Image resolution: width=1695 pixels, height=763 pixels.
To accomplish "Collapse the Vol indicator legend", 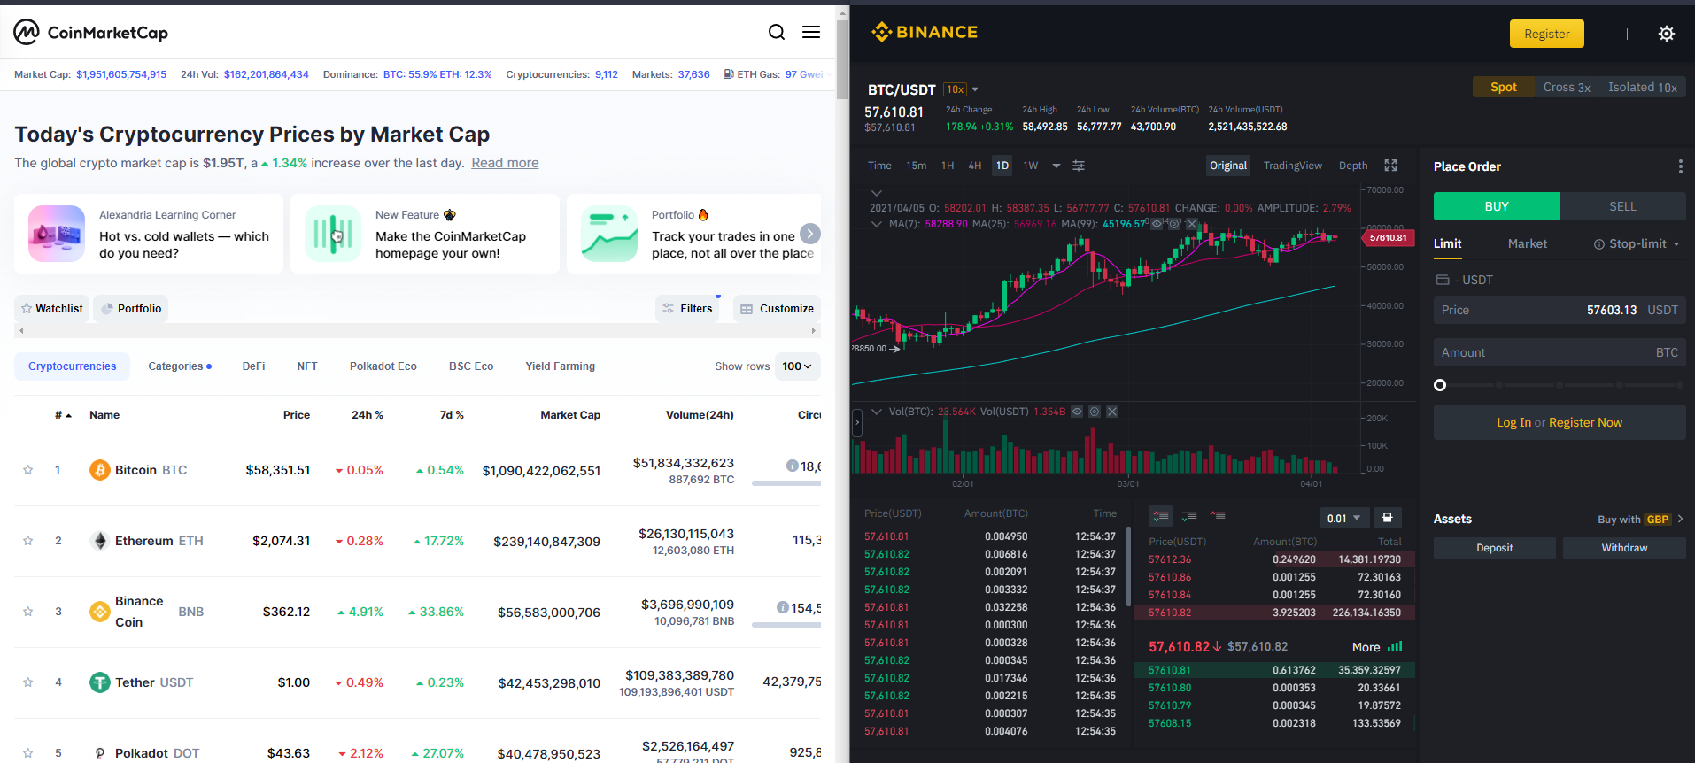I will pos(877,412).
